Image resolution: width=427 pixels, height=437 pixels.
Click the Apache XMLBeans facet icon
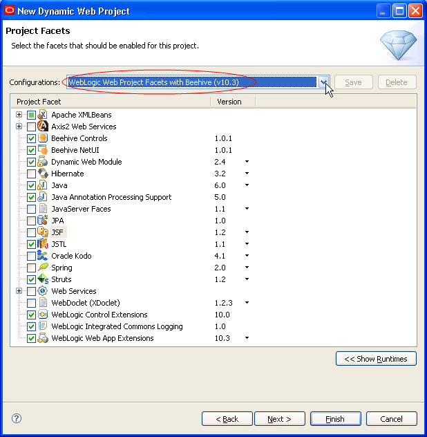coord(42,115)
